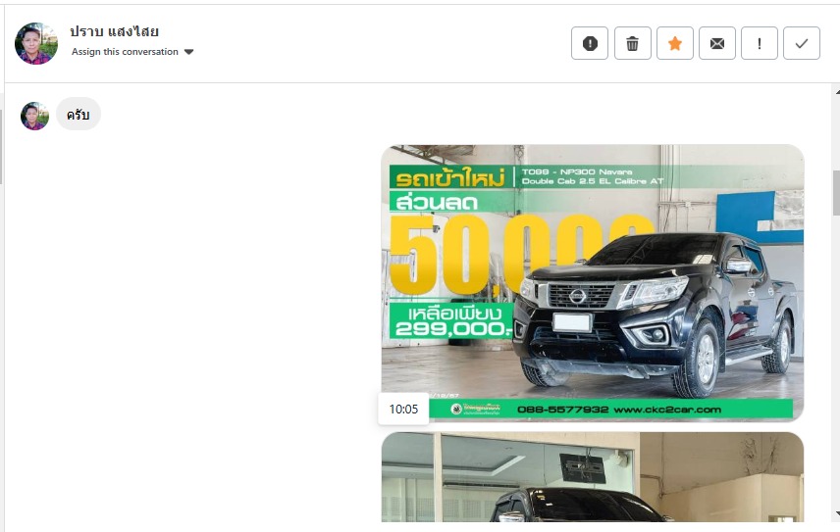Open the Assign this conversation dropdown
Screen dimensions: 840x532
pos(132,52)
